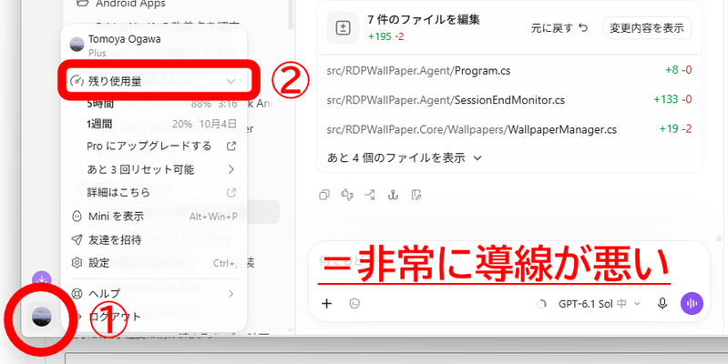
Task: Click 元に戻す to revert changes
Action: [x=559, y=28]
